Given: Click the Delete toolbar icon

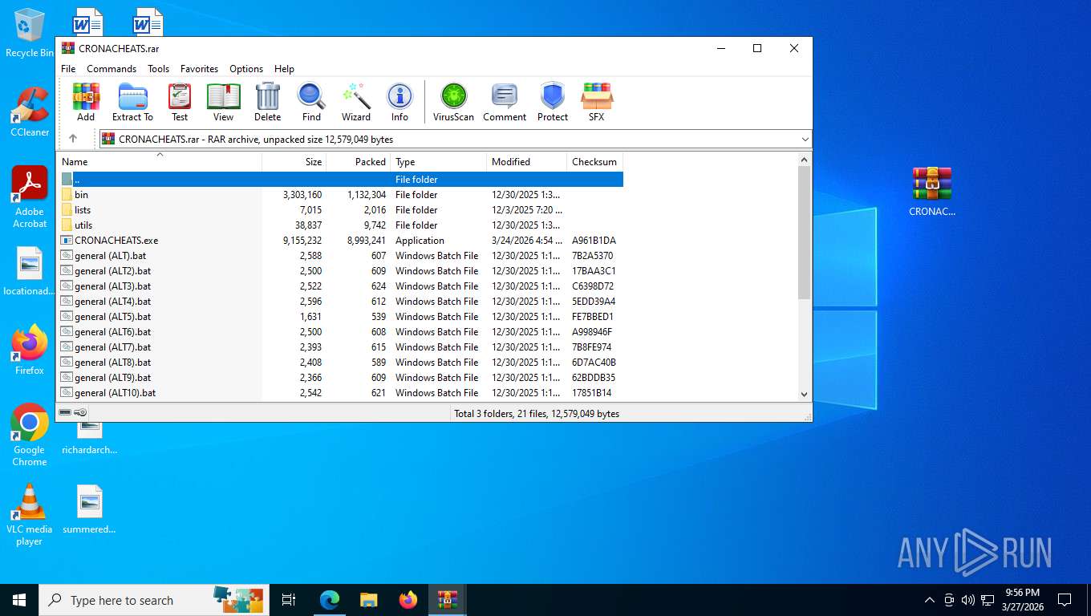Looking at the screenshot, I should [267, 102].
